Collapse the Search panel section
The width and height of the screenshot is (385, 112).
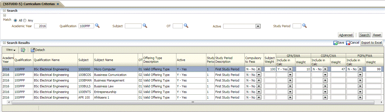click(4, 11)
